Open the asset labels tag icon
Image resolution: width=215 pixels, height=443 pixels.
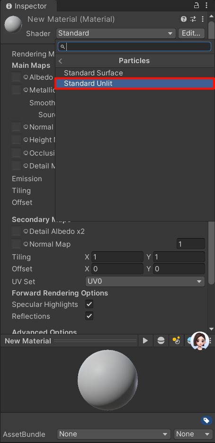(206, 420)
